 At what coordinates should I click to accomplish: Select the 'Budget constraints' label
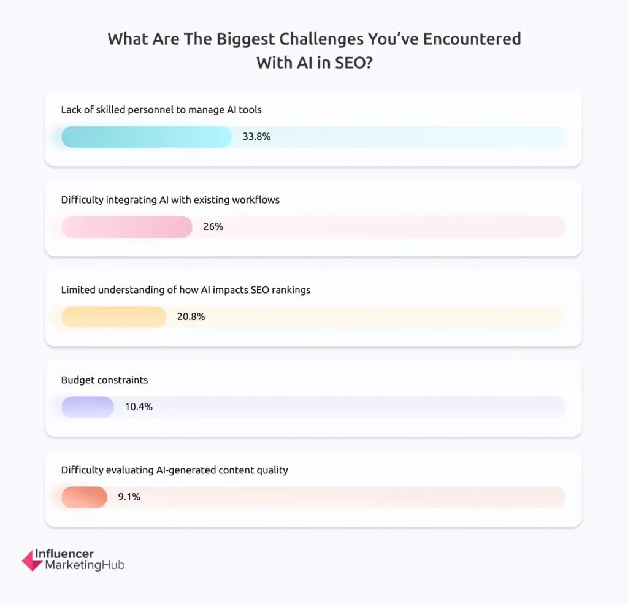tap(104, 380)
